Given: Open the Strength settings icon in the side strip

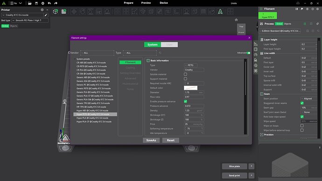Looking at the screenshot, I should click(x=255, y=49).
